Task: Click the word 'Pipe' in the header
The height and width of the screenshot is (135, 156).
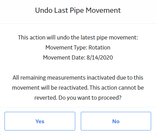Action: point(77,11)
